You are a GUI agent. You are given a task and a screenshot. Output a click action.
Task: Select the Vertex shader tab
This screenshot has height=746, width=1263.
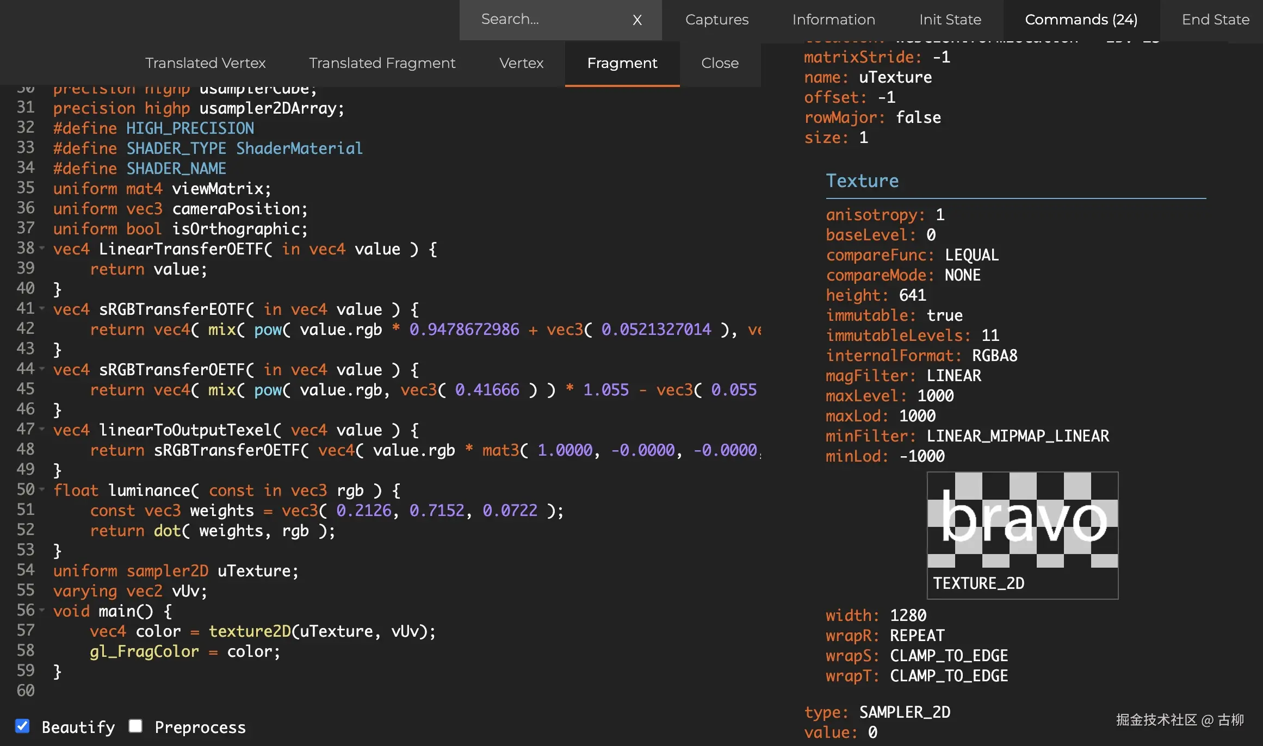[521, 63]
